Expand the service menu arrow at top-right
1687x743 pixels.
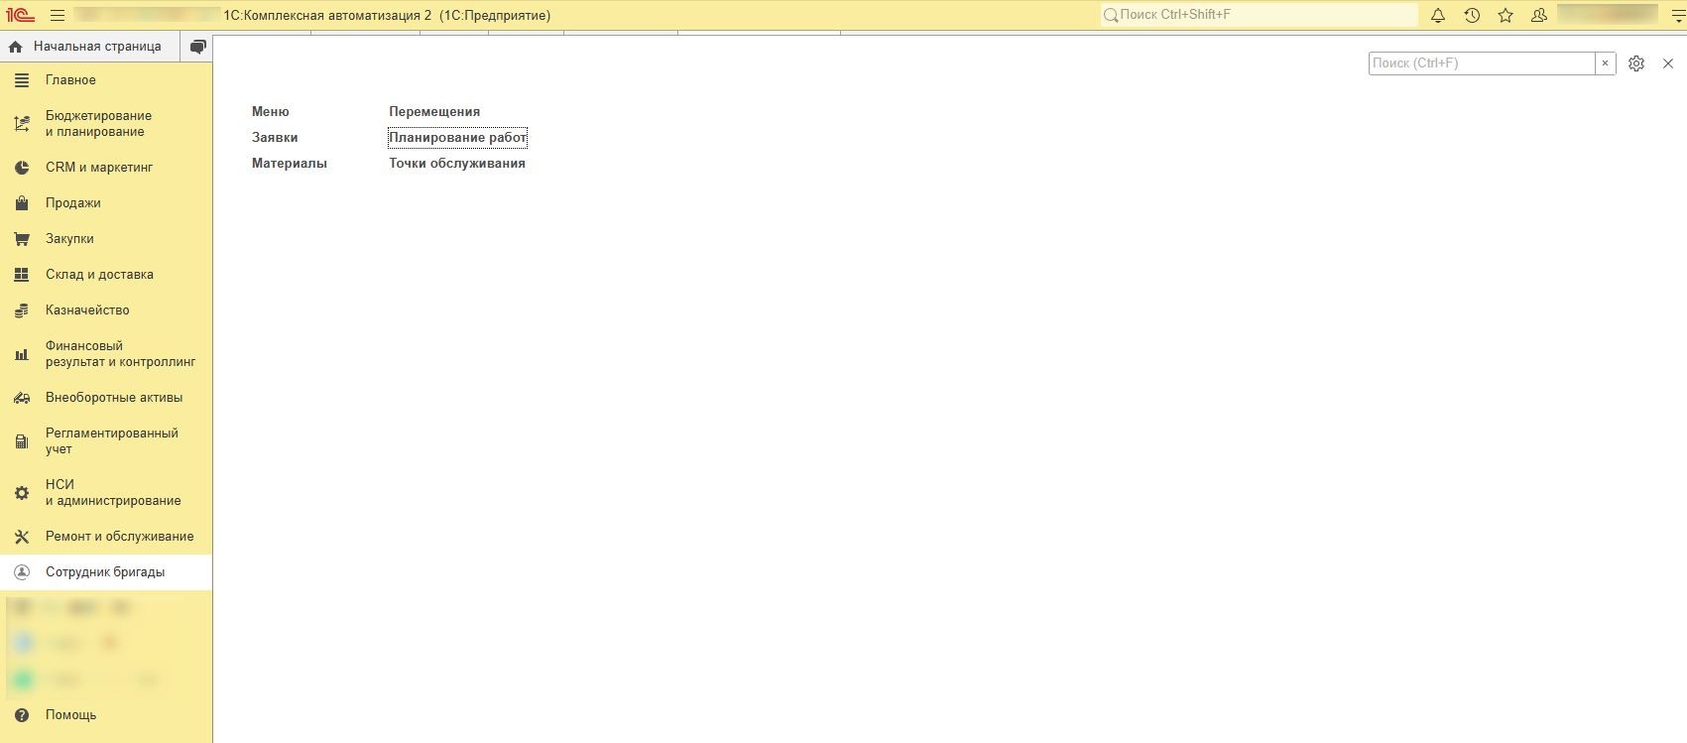[x=1678, y=16]
